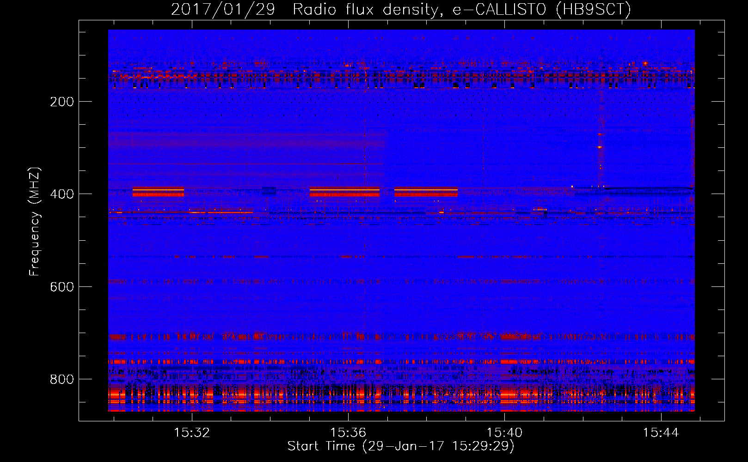Click the 15:32 time axis label
Image resolution: width=748 pixels, height=462 pixels.
coord(191,432)
